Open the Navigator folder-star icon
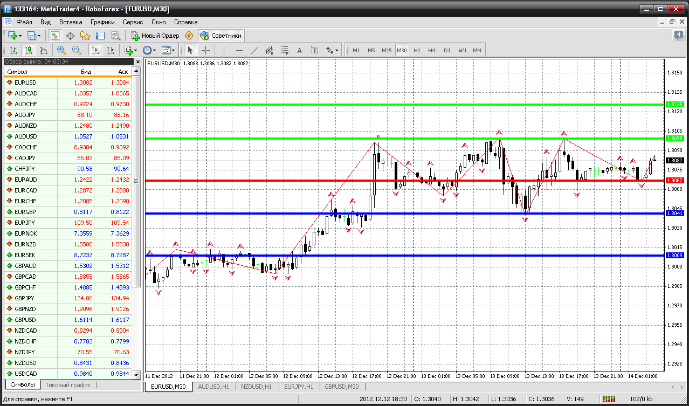This screenshot has height=406, width=689. (x=85, y=36)
